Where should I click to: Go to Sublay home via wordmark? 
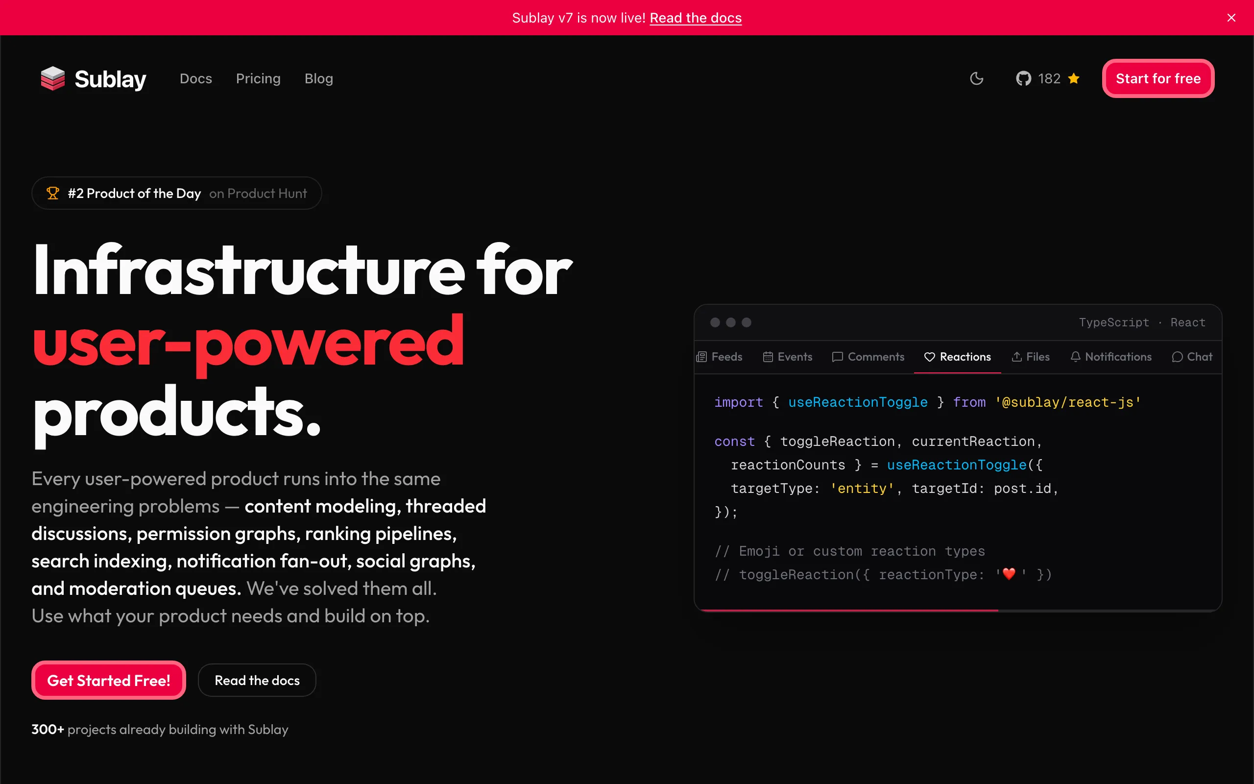110,79
